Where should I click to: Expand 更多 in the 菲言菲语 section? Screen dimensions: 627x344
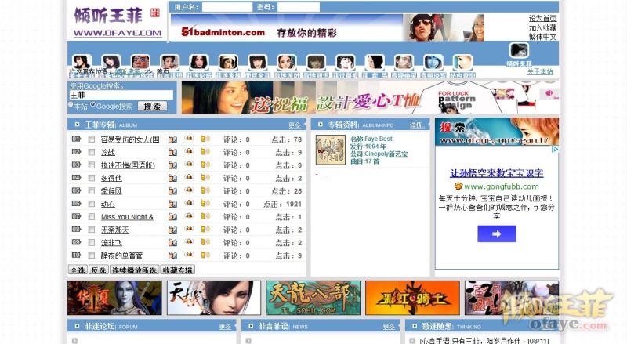point(388,326)
